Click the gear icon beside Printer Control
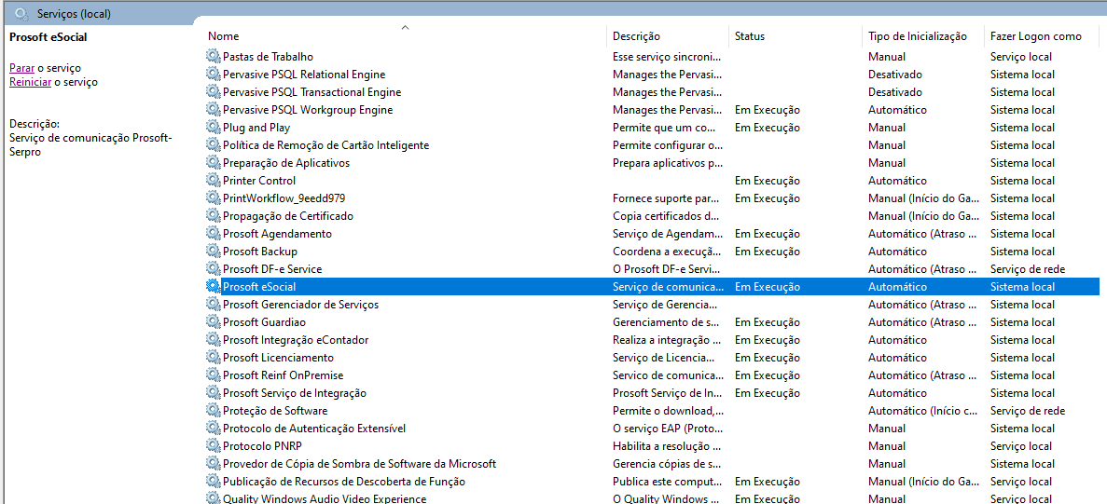Screen dimensions: 1107x504 pos(214,181)
